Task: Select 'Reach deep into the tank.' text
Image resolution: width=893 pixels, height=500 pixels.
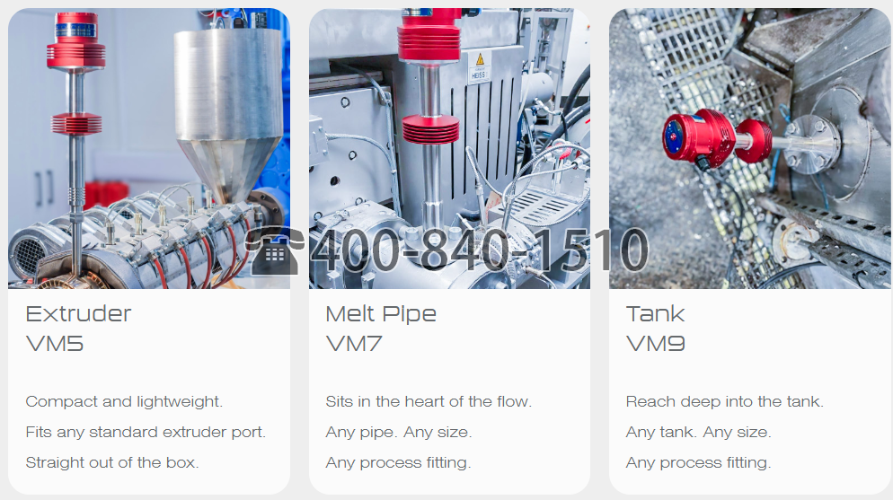Action: coord(725,401)
